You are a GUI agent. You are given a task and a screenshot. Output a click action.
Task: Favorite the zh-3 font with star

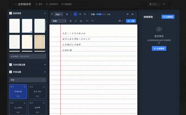click(24, 103)
